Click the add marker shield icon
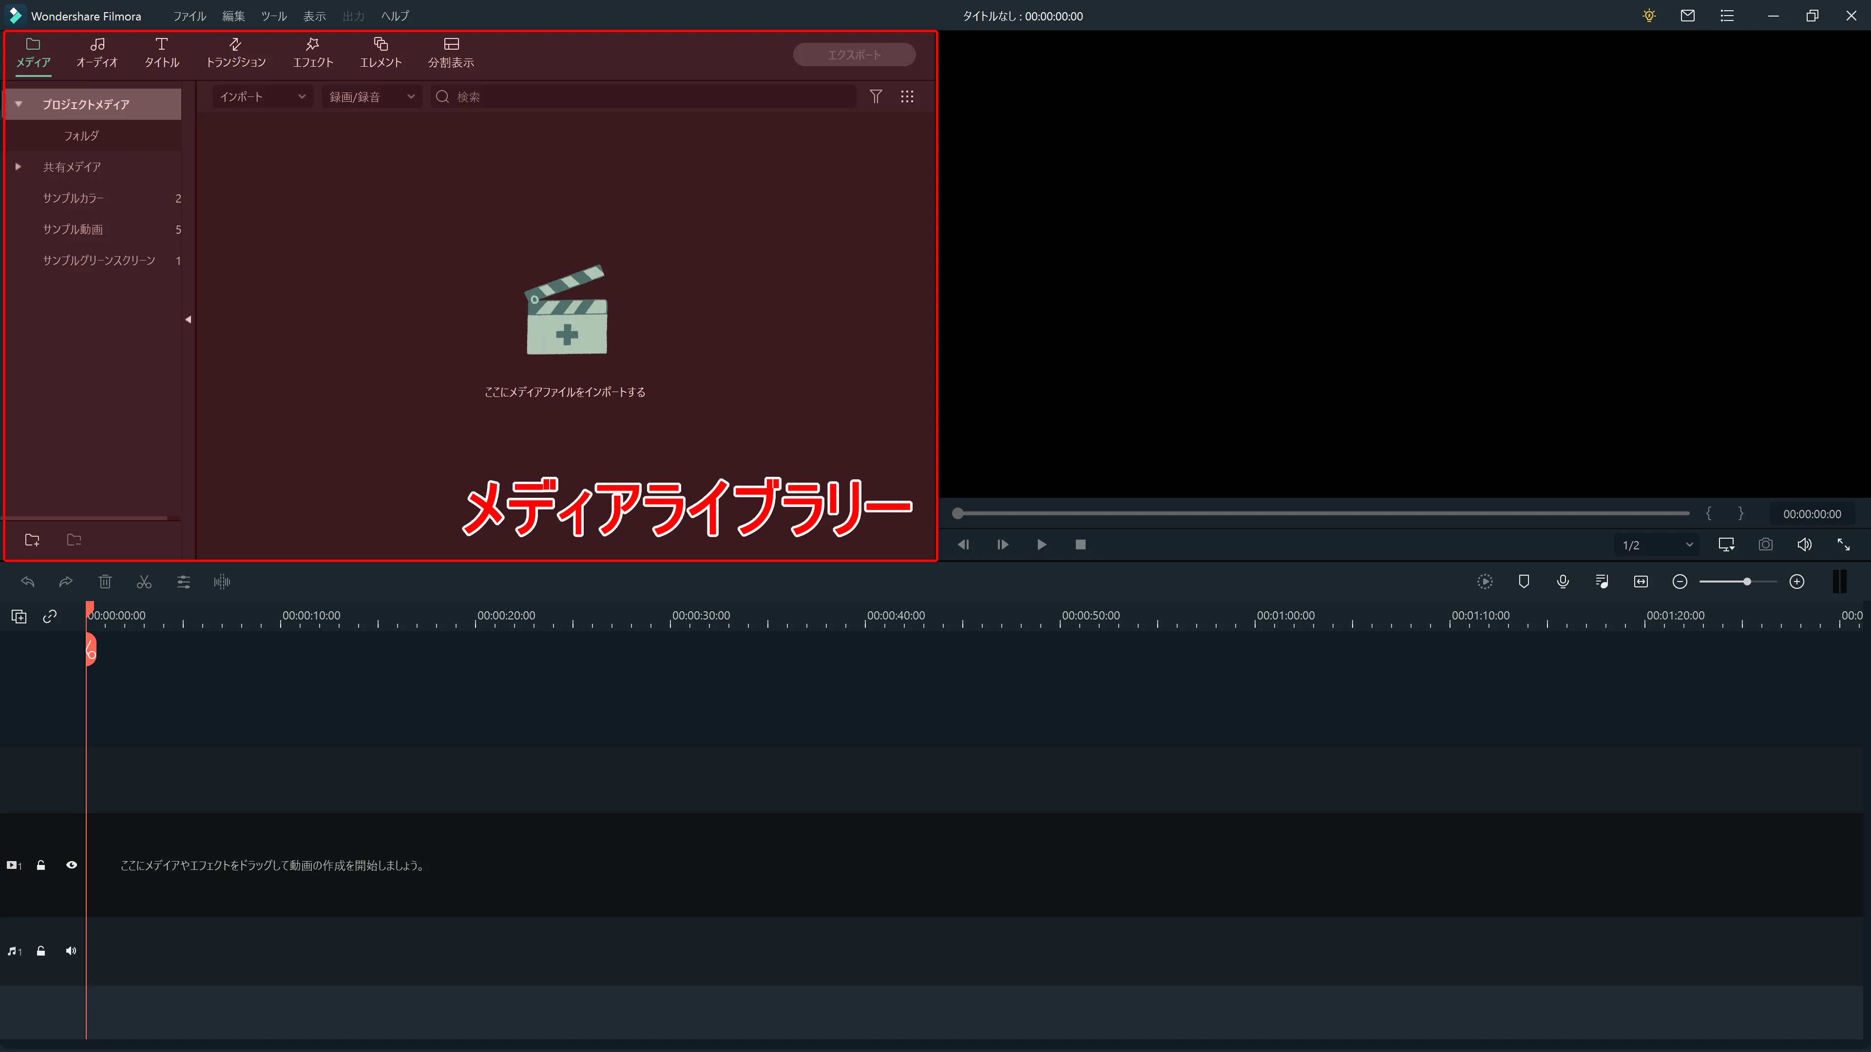Screen dimensions: 1871x1052 pos(1525,582)
